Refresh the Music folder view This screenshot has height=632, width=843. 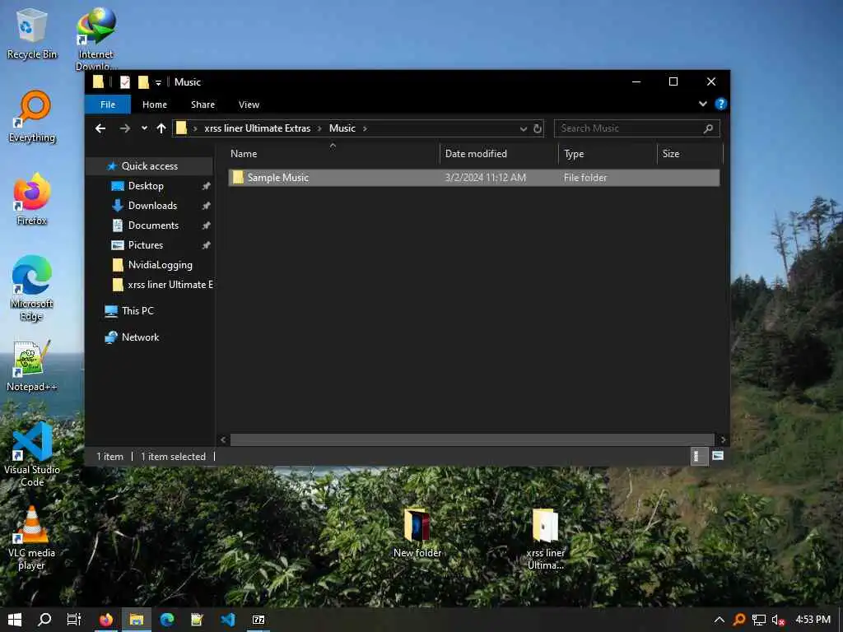537,129
